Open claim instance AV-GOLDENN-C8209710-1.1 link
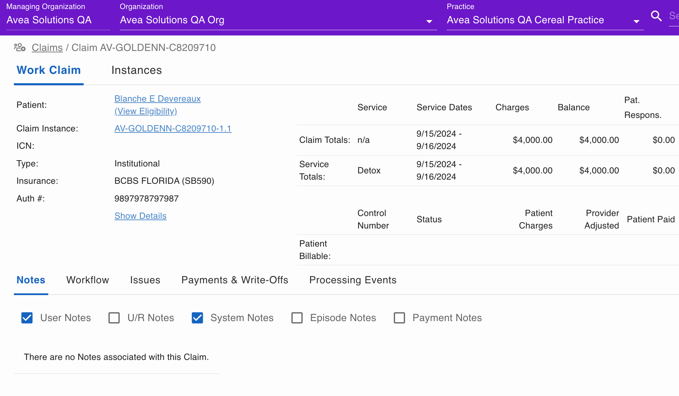This screenshot has height=396, width=679. click(x=173, y=129)
